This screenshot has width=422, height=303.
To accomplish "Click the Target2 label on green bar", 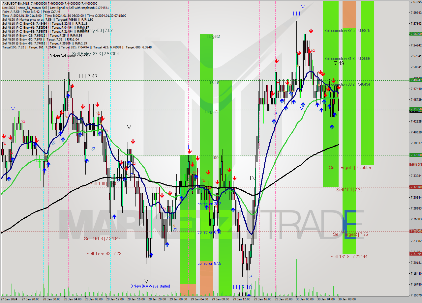I will [x=213, y=36].
